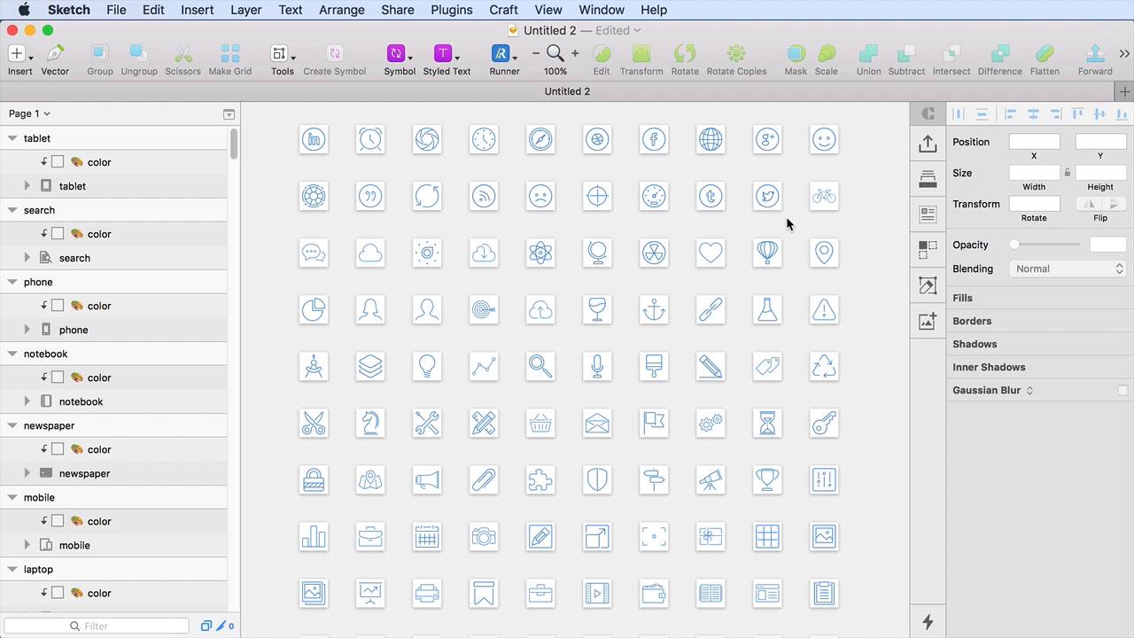Open the Page 1 dropdown
Viewport: 1134px width, 638px height.
pyautogui.click(x=29, y=113)
